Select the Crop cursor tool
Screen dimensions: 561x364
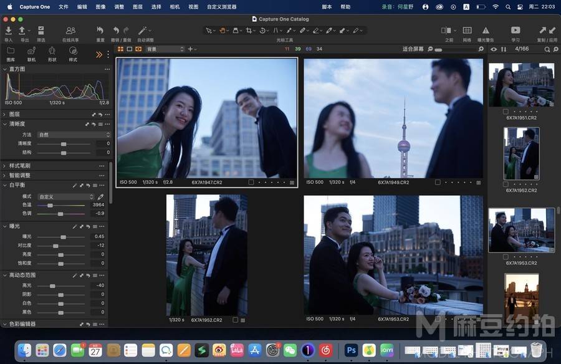click(249, 31)
